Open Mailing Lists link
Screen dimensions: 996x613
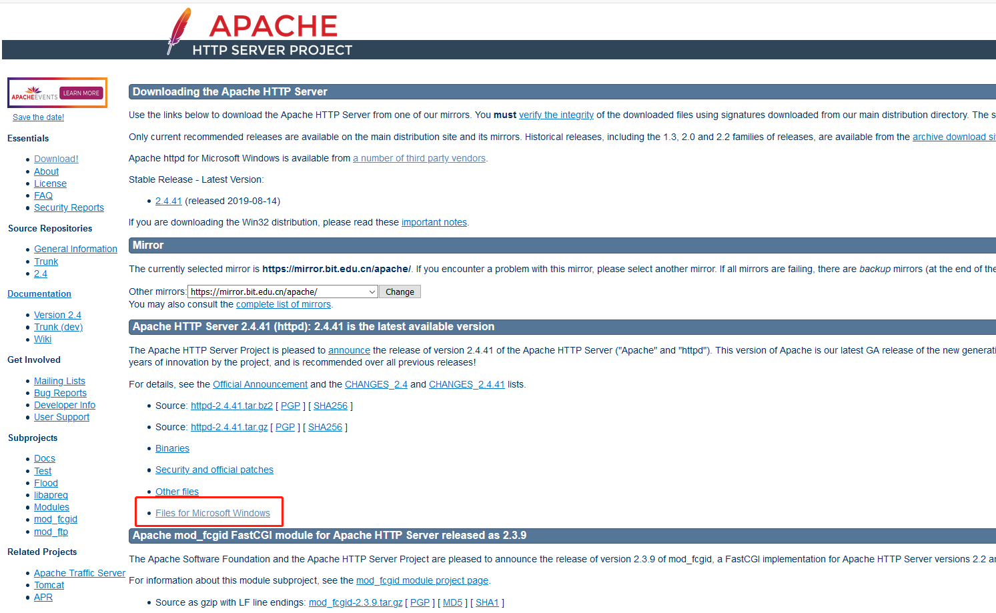(59, 381)
